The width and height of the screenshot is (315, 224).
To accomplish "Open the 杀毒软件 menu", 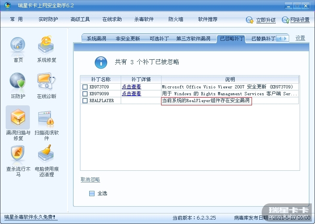I will (144, 19).
